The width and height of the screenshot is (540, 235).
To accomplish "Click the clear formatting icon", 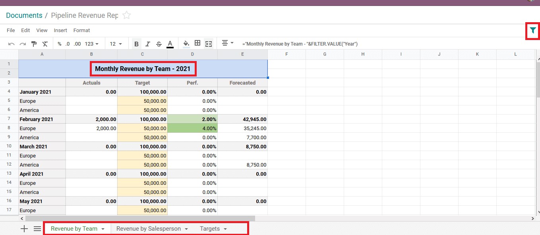I will pos(45,44).
